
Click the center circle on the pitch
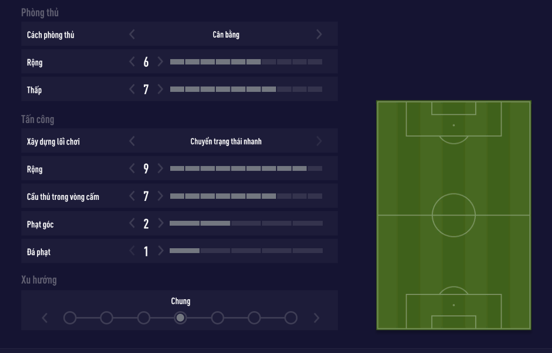click(x=454, y=215)
